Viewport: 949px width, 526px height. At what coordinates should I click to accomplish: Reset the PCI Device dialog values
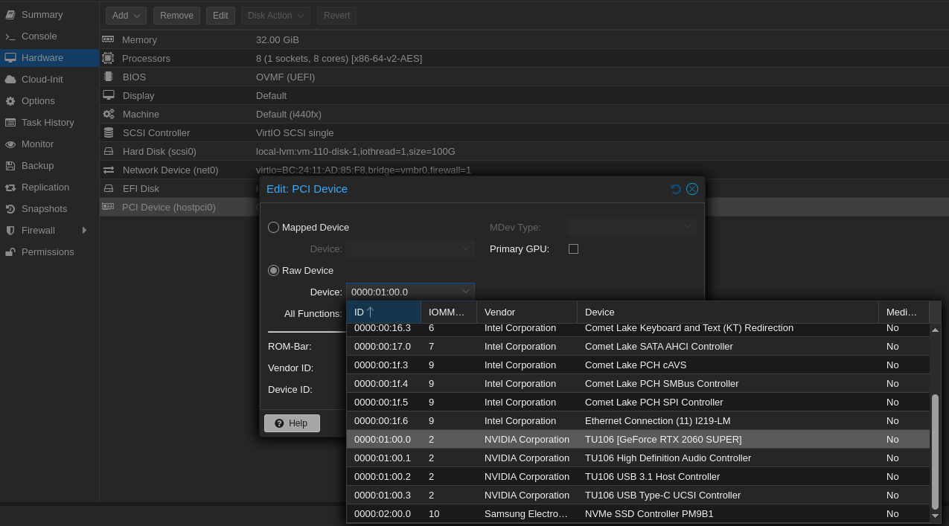pos(676,189)
